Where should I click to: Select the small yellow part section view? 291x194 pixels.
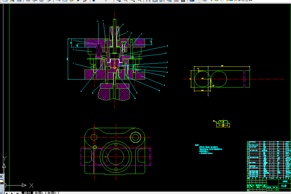pyautogui.click(x=222, y=123)
